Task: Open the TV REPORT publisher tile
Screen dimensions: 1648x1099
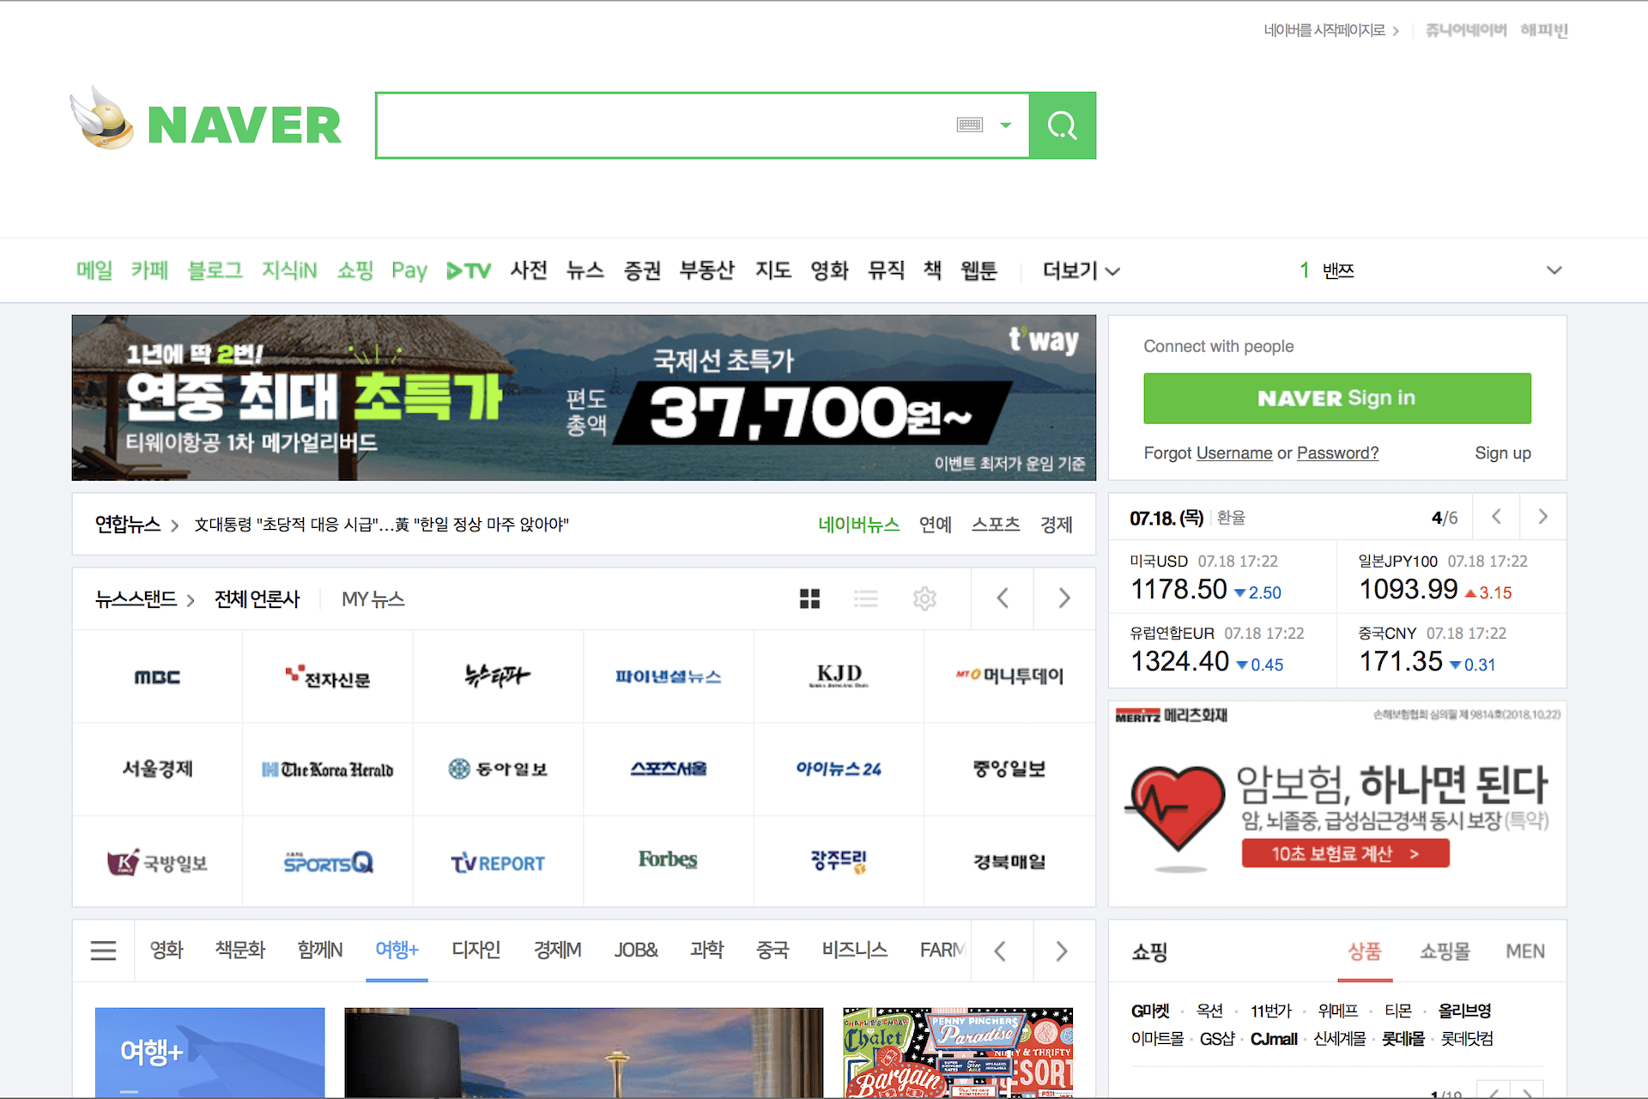Action: click(x=498, y=862)
